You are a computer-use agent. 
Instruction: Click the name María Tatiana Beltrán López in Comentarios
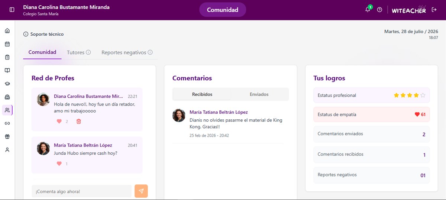tap(219, 112)
